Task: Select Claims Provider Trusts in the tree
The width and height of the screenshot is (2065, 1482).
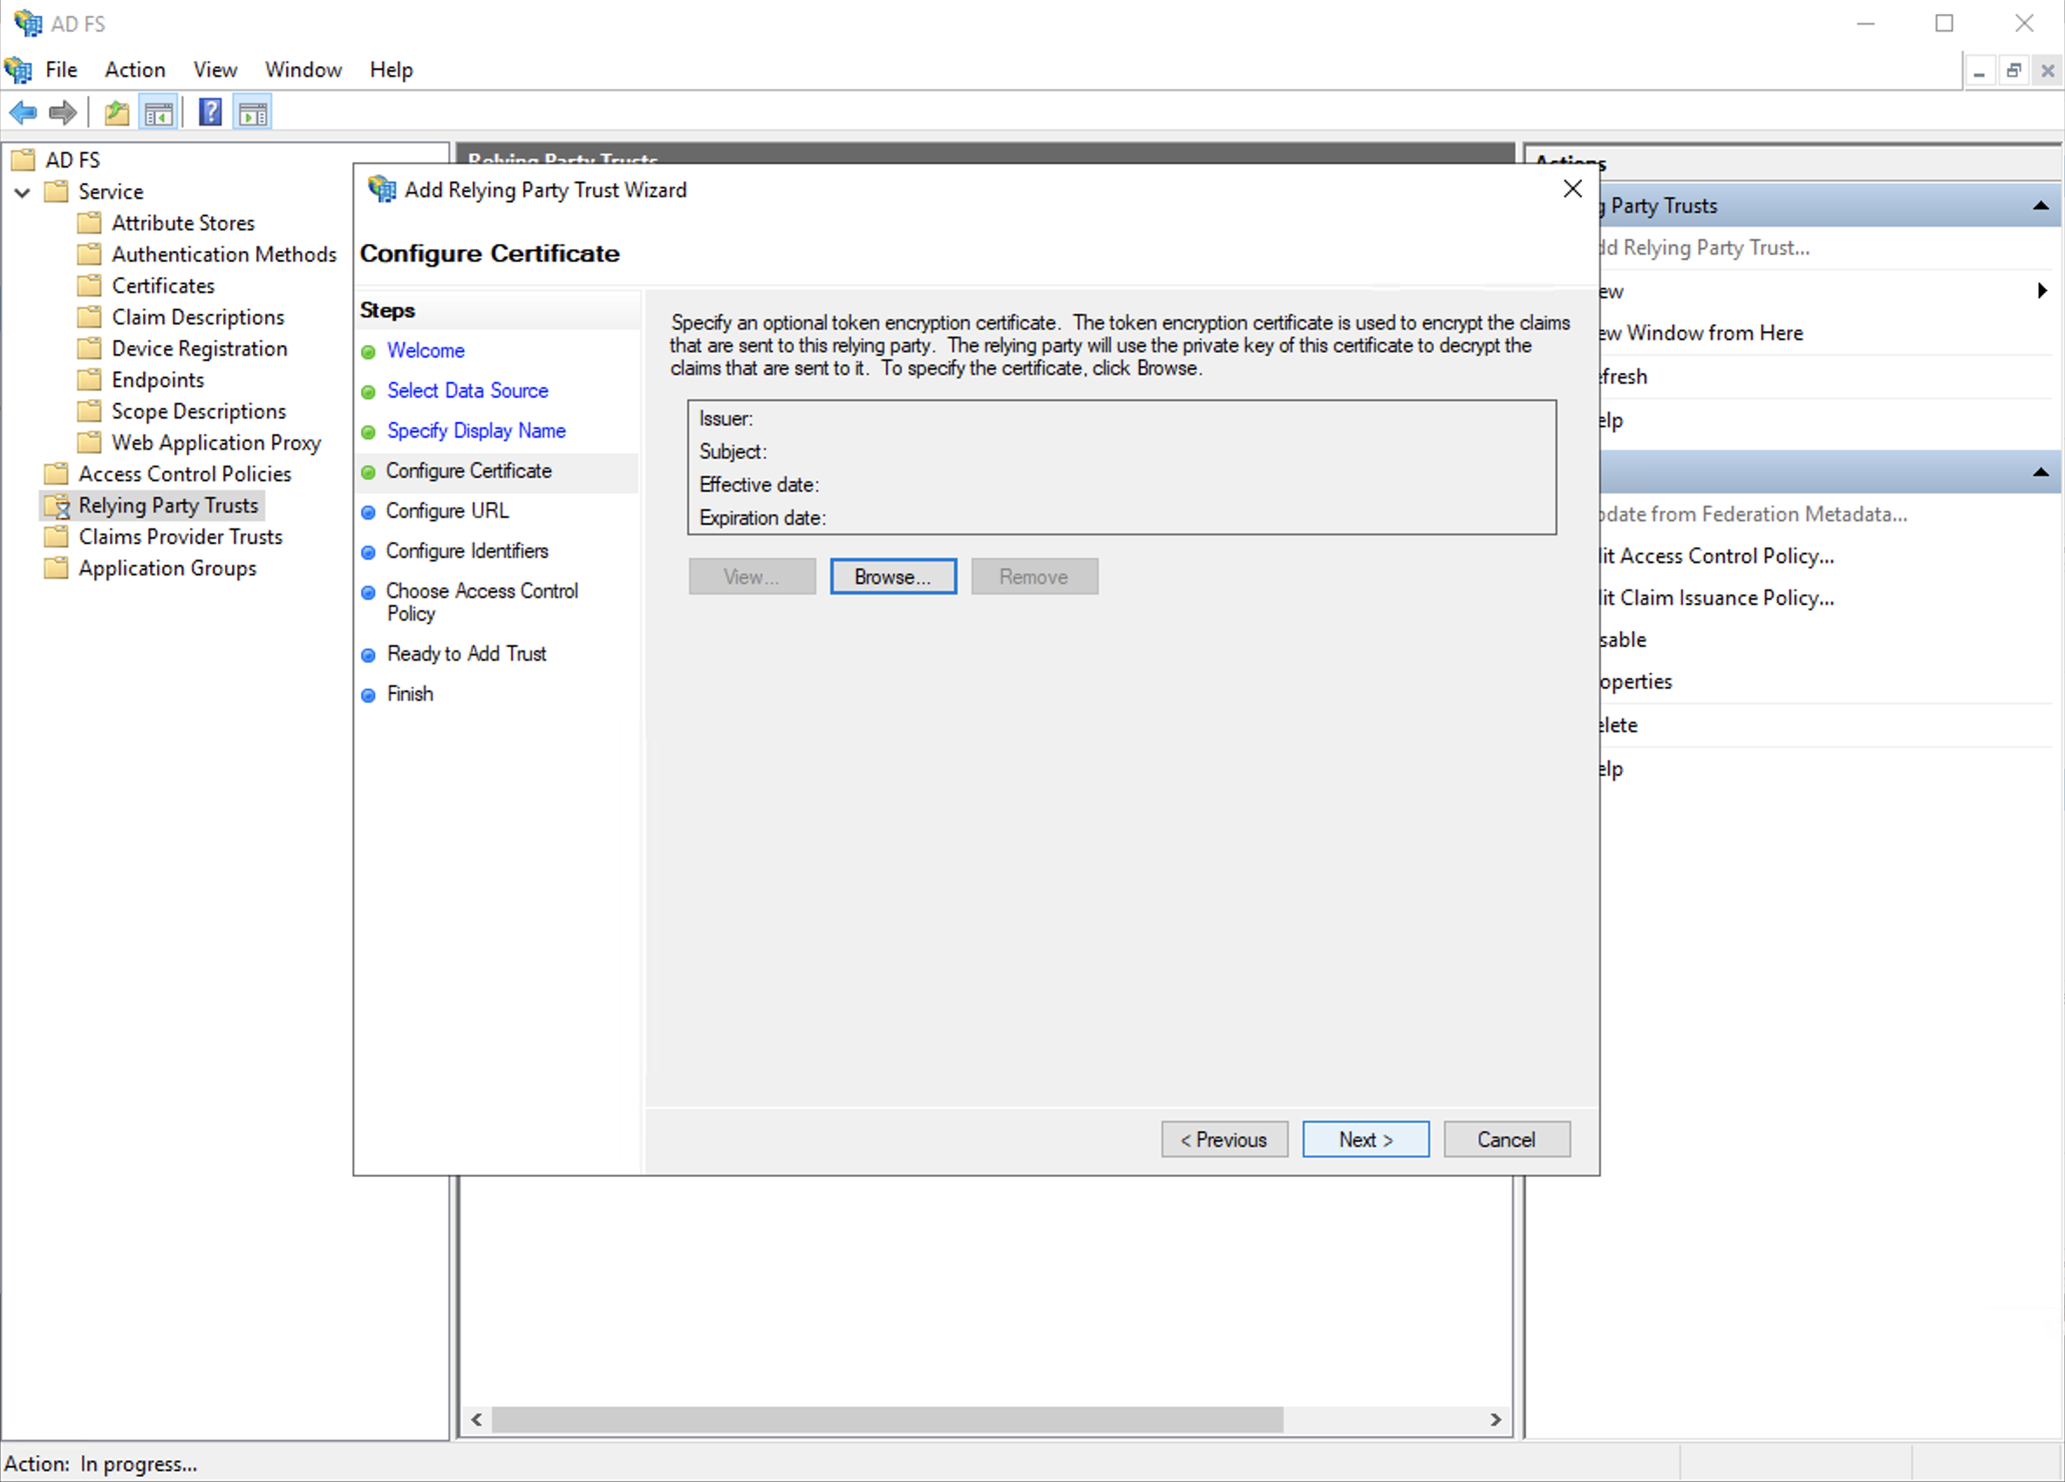Action: pos(181,537)
